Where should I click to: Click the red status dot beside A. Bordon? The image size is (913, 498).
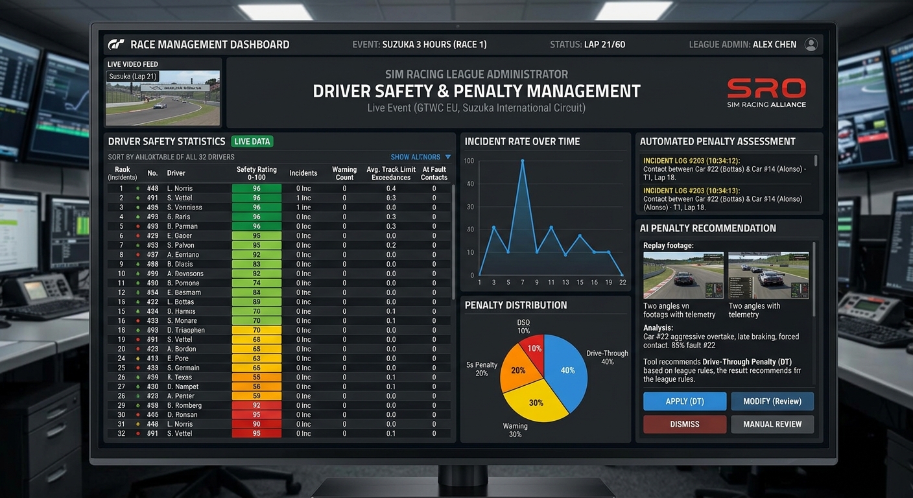[137, 349]
